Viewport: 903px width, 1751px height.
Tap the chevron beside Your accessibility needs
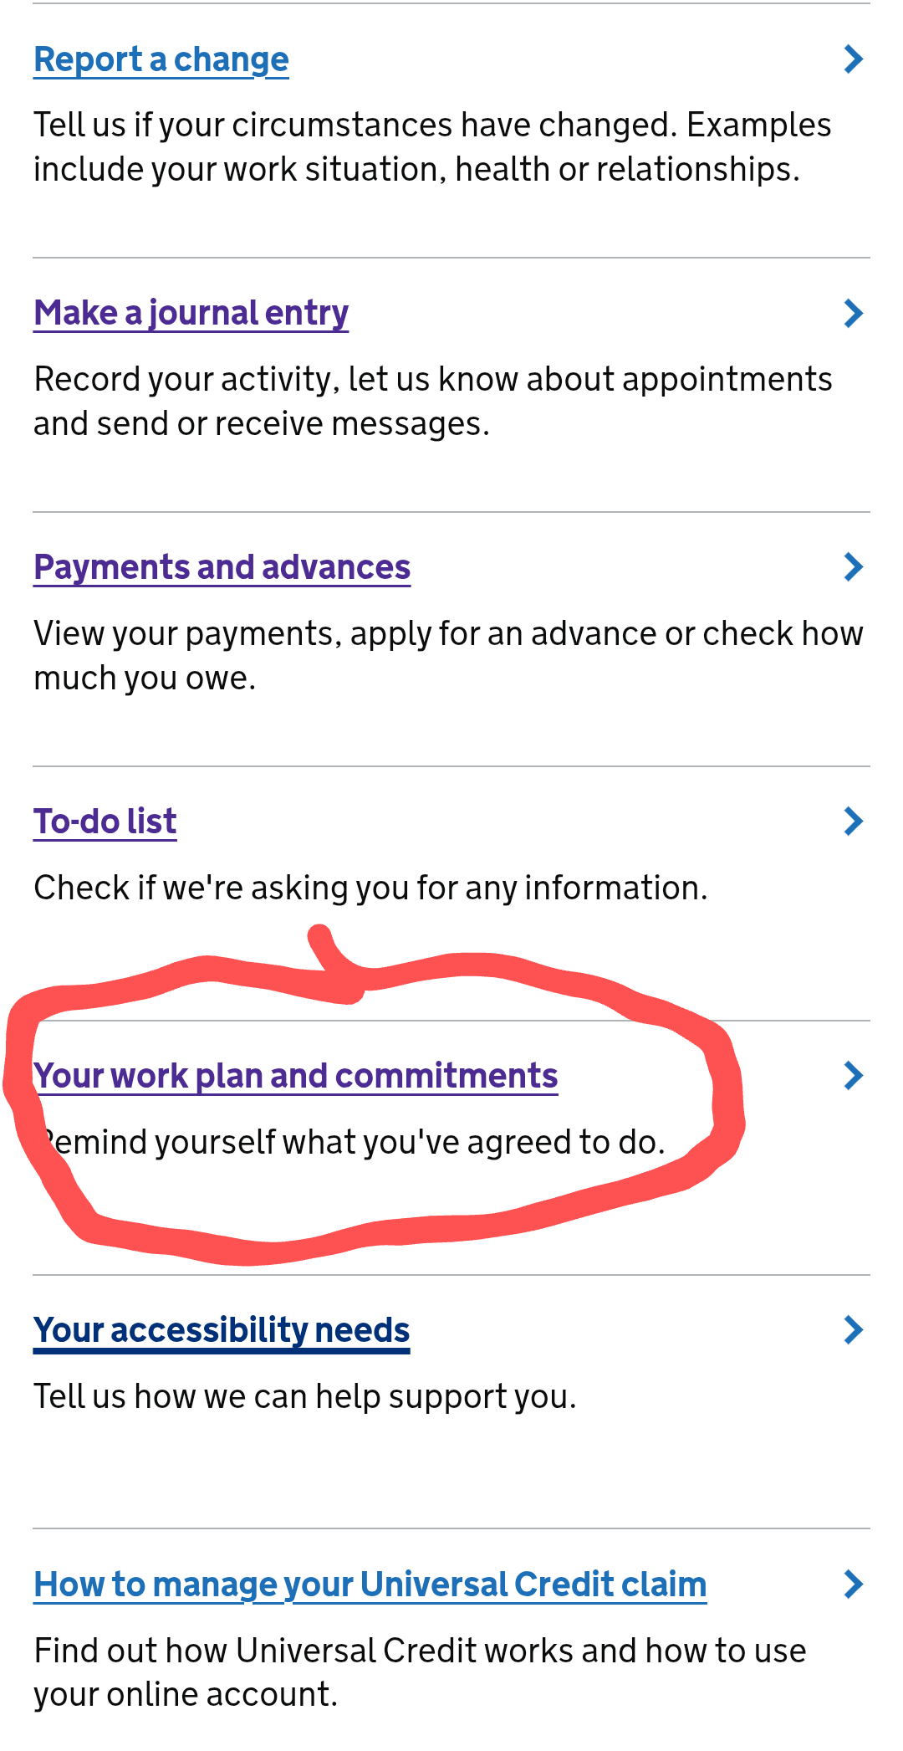[854, 1330]
